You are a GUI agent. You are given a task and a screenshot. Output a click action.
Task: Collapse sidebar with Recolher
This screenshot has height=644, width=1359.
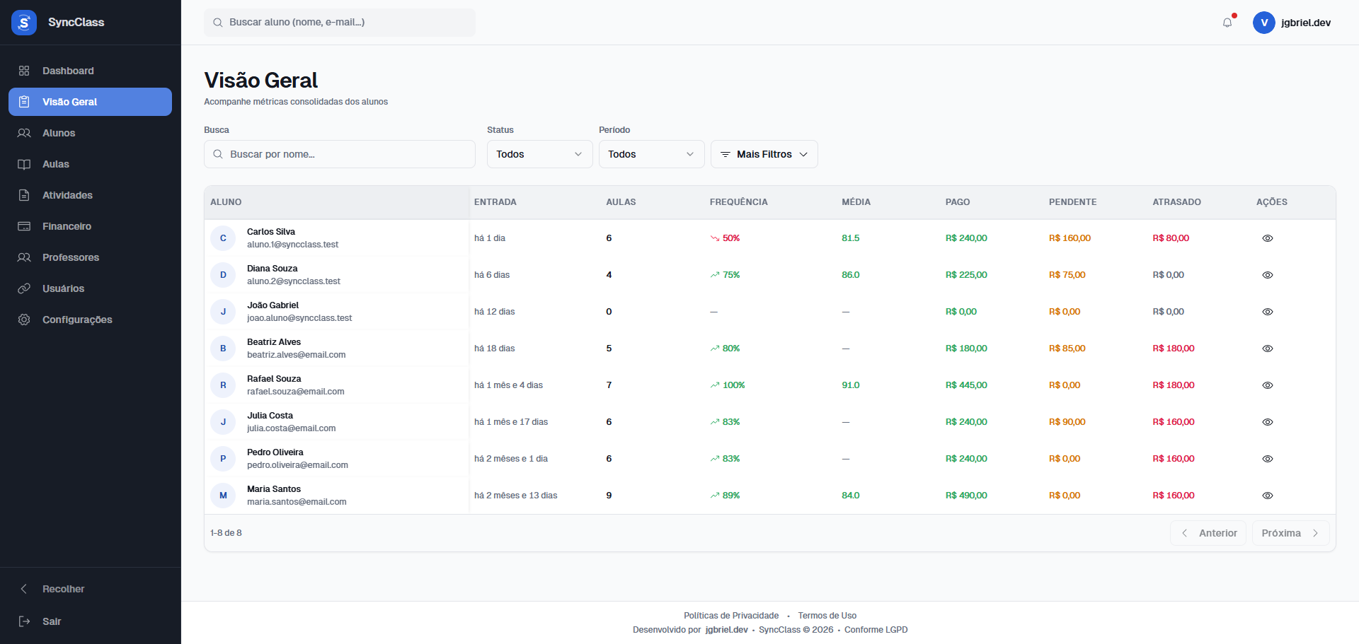click(x=90, y=589)
